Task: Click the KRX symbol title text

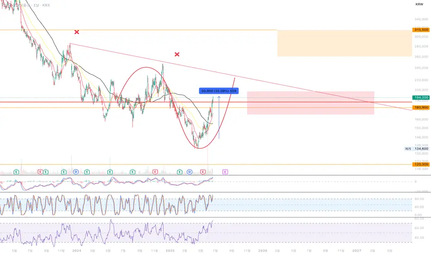Action: point(46,5)
